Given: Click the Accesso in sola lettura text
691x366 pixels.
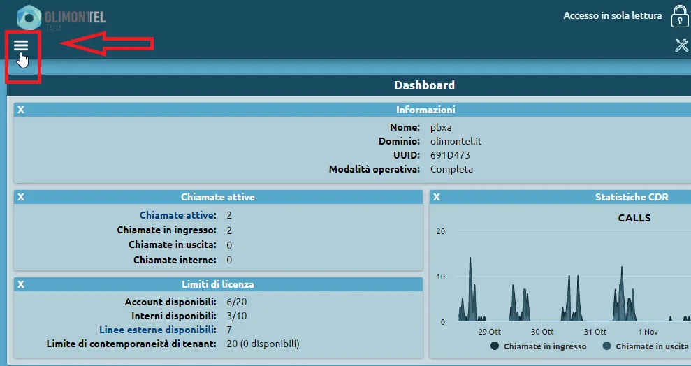Looking at the screenshot, I should [612, 15].
